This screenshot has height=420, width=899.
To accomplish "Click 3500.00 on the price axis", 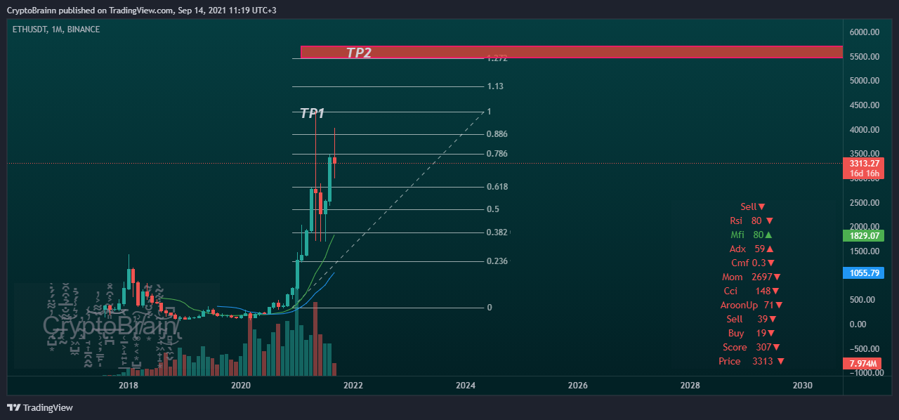I will tap(864, 153).
